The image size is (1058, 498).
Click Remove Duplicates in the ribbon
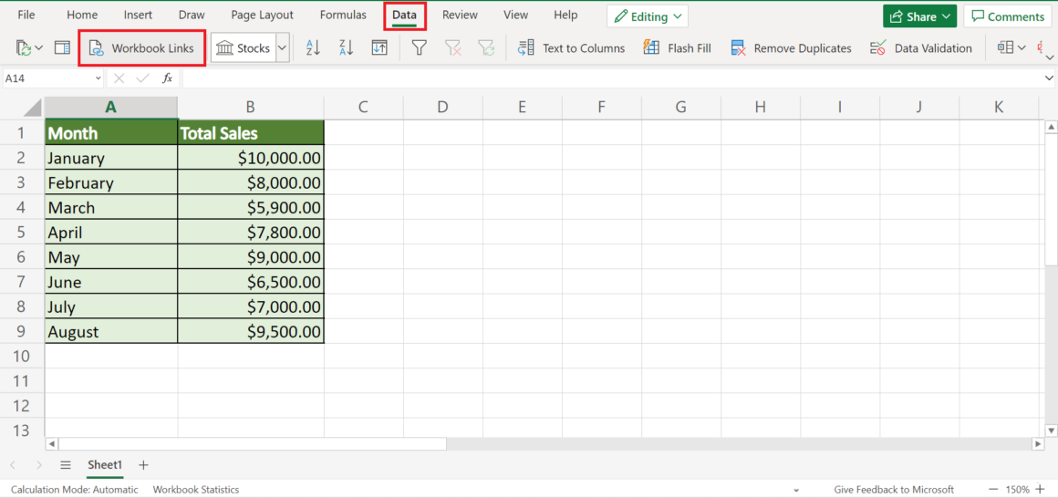(791, 48)
